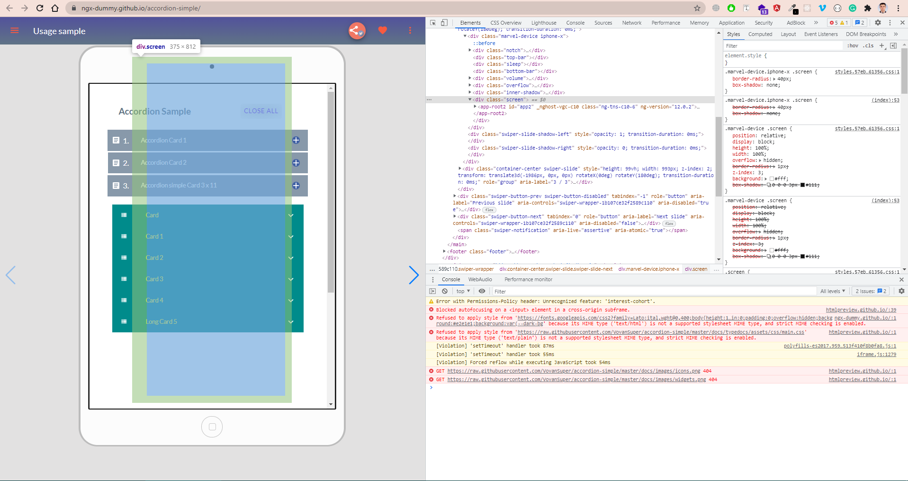Open the Chrome profile avatar
Viewport: 908px width, 481px height.
pyautogui.click(x=883, y=8)
